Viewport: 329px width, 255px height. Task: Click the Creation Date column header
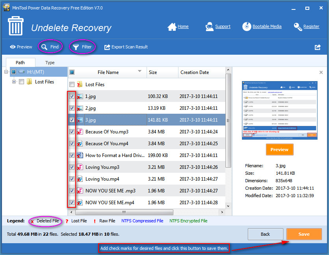202,72
